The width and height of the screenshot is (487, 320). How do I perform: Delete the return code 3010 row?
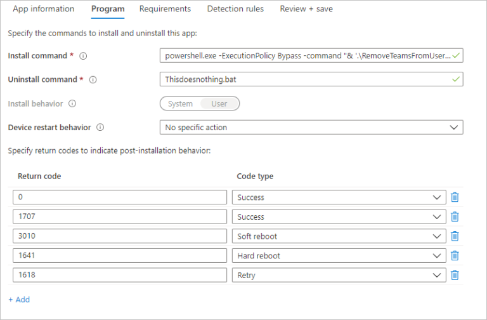point(455,236)
